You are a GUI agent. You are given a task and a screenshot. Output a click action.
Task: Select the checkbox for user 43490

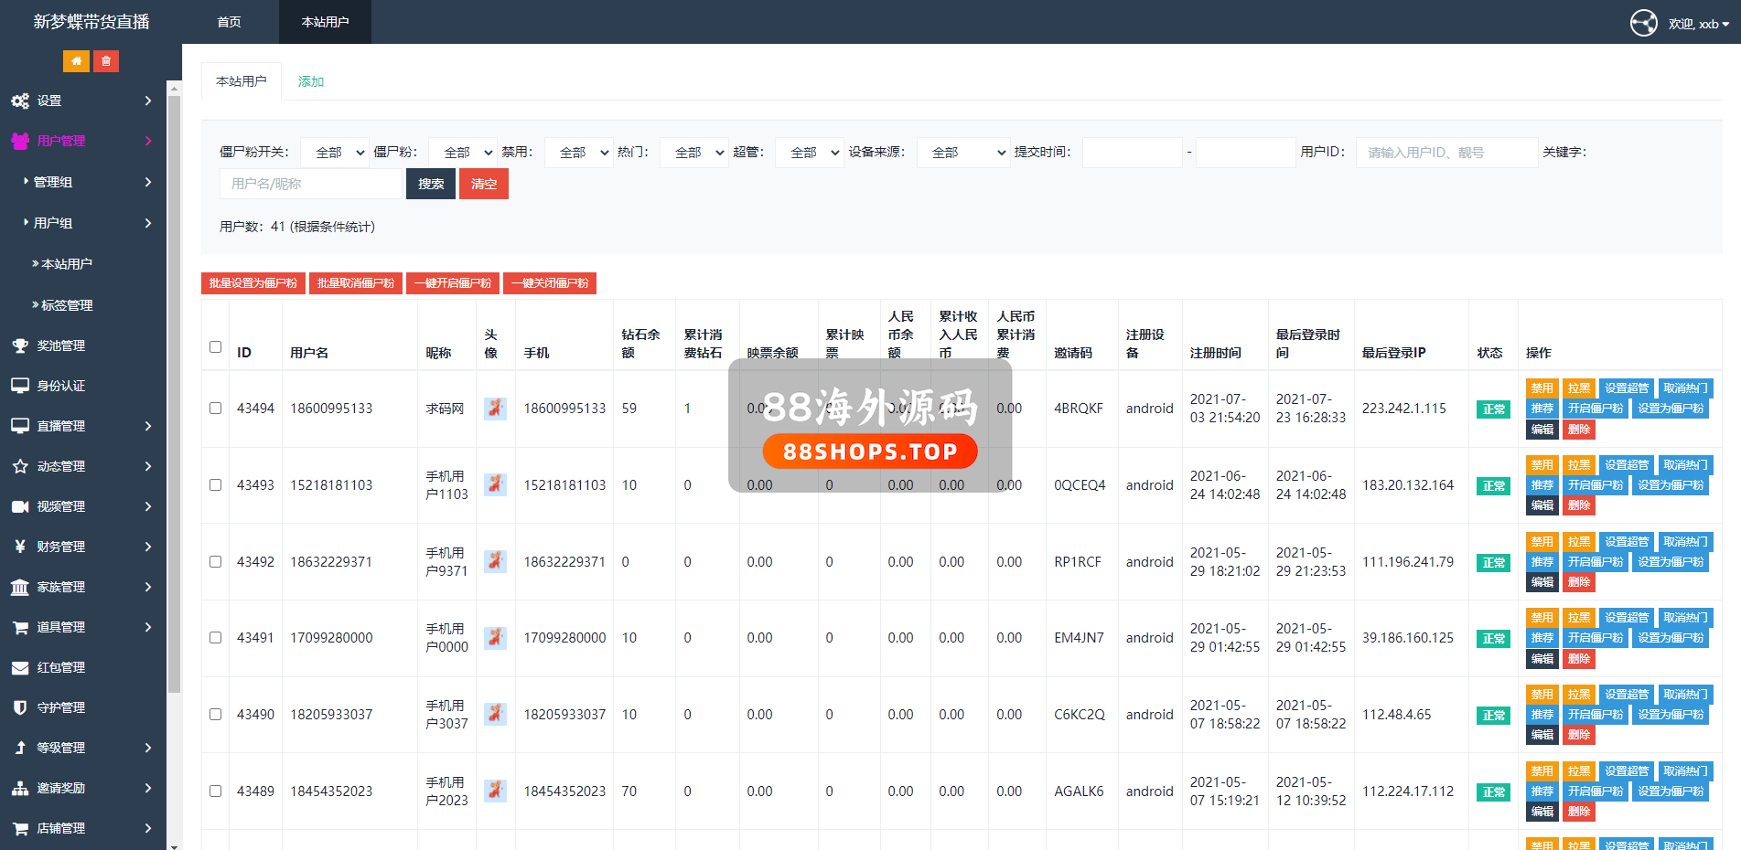215,715
